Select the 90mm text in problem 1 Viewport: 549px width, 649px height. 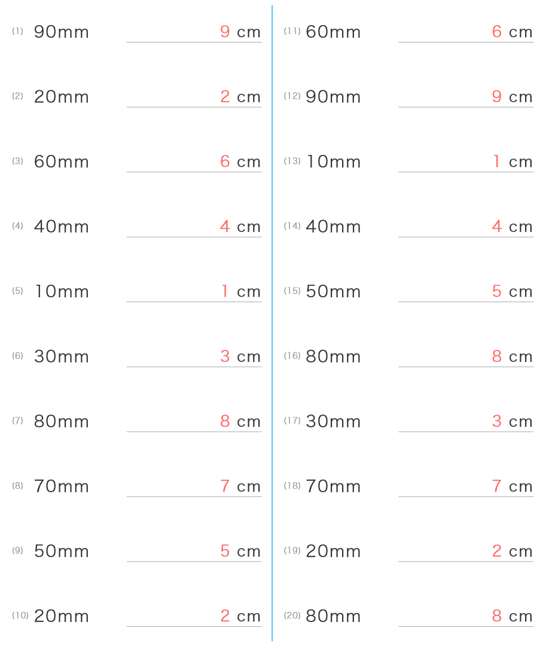61,32
